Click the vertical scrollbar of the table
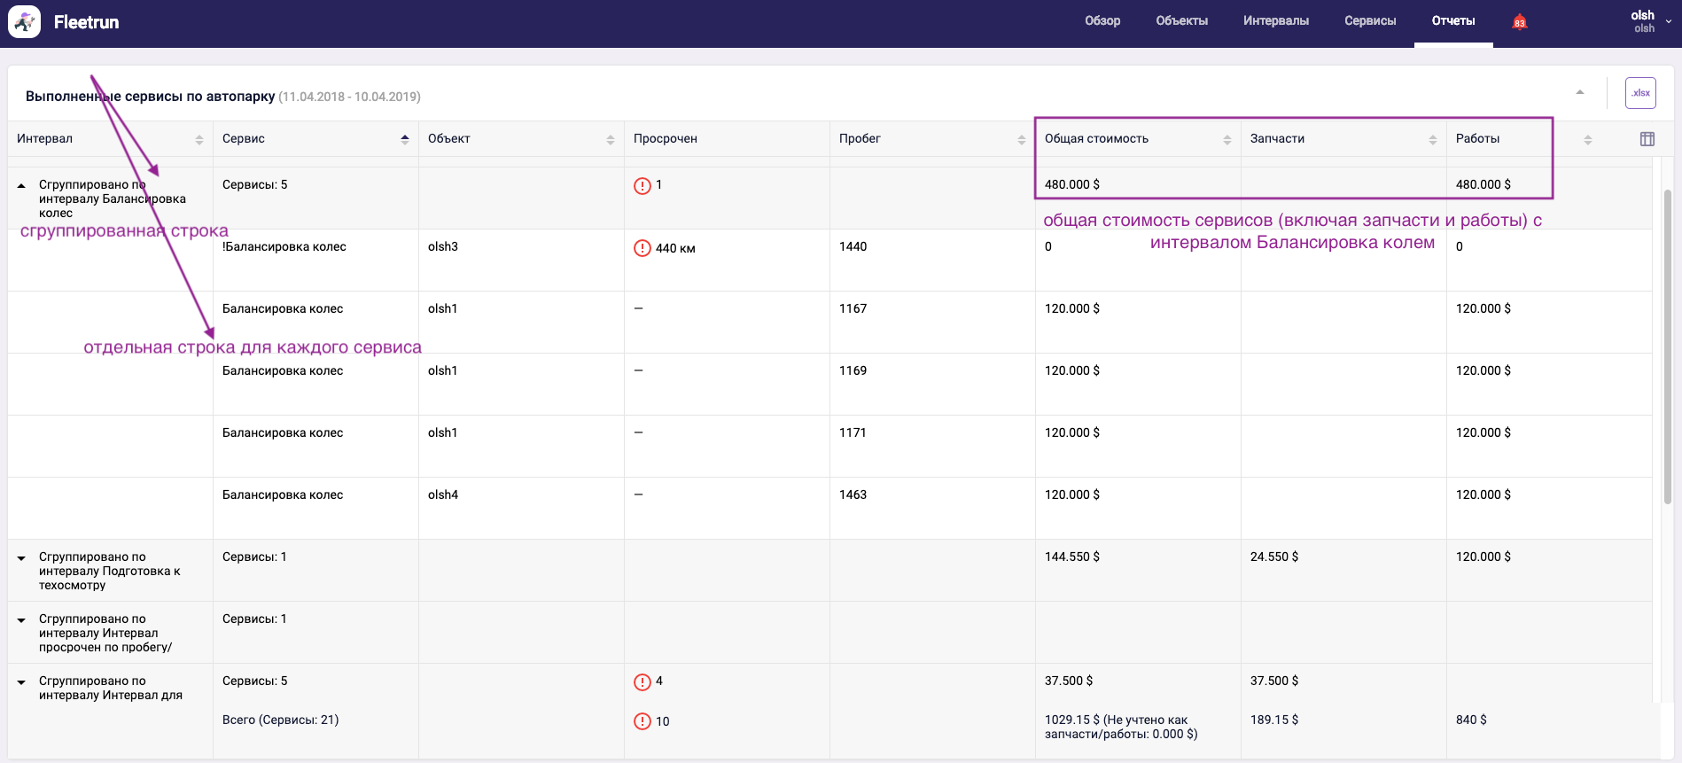Image resolution: width=1682 pixels, height=763 pixels. [1667, 346]
